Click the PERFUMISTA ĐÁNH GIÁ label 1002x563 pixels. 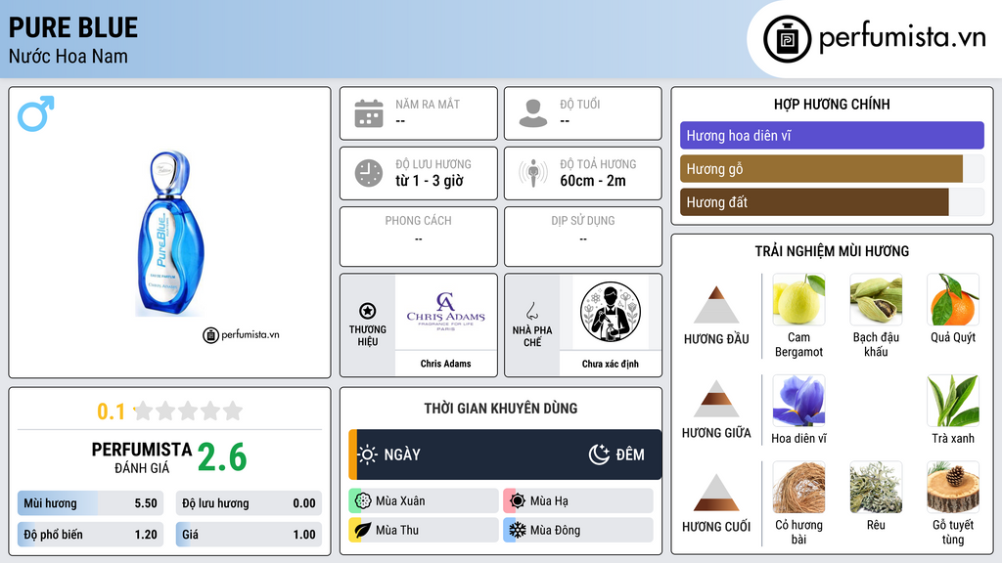pos(142,457)
